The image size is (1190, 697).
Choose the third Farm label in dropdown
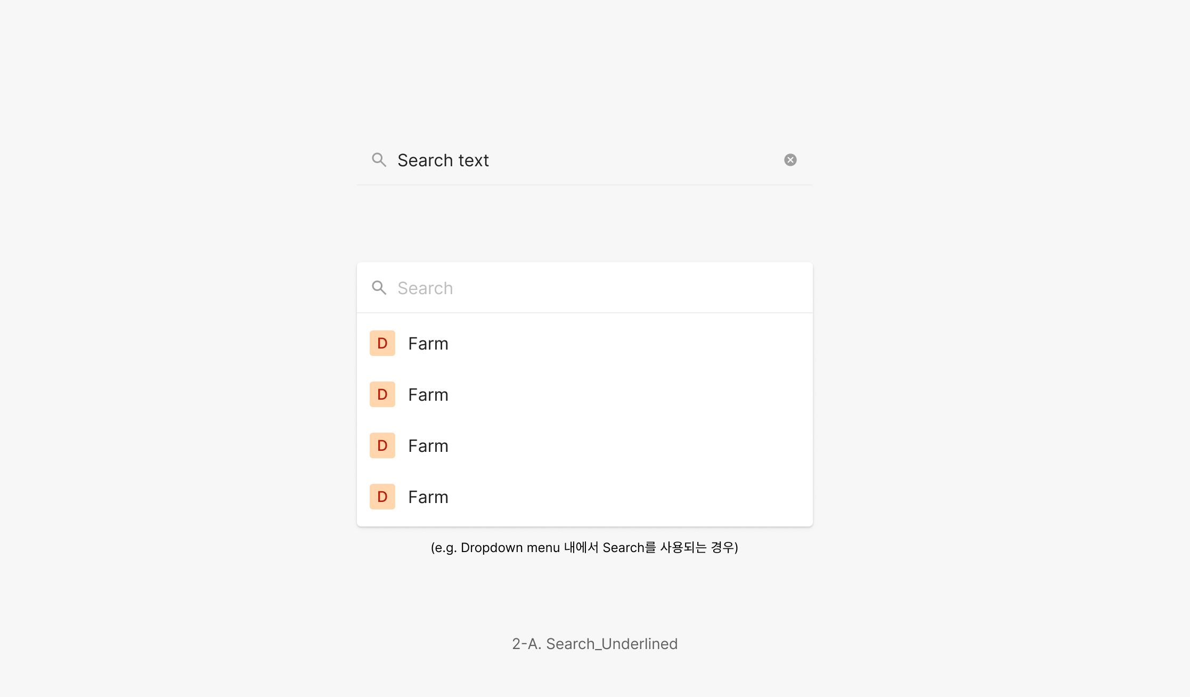click(428, 446)
